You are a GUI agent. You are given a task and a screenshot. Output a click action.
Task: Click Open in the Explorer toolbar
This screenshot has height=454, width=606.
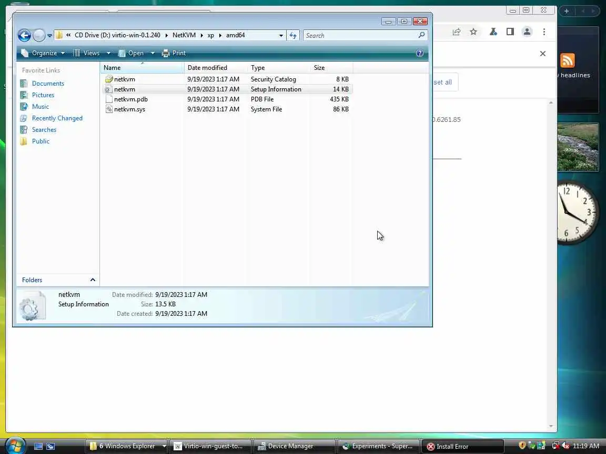(131, 53)
